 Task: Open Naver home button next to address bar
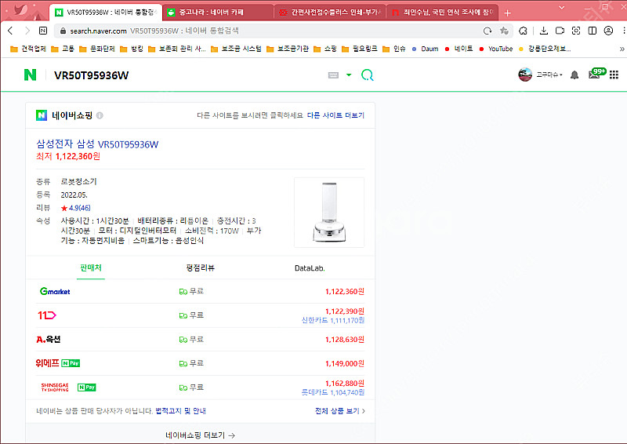coord(43,31)
